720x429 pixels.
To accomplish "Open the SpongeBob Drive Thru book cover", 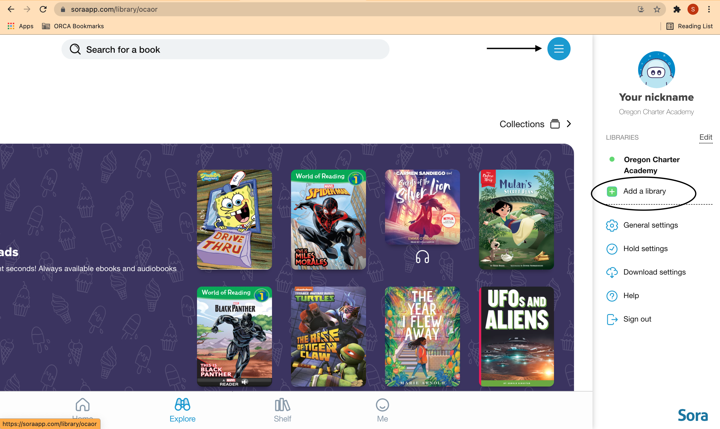I will [234, 220].
